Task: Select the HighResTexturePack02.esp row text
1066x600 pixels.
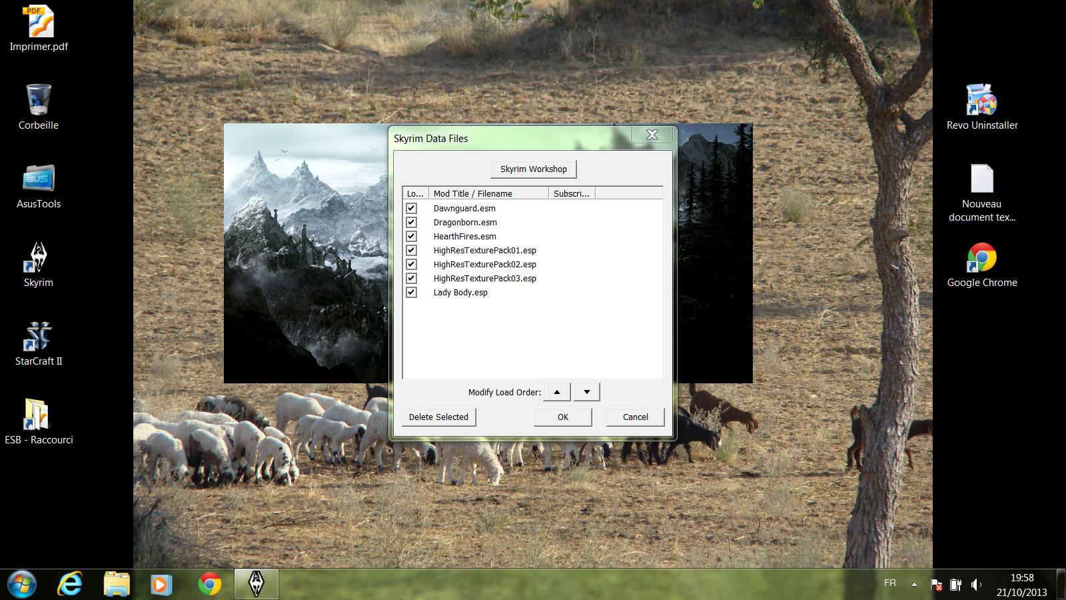Action: 485,265
